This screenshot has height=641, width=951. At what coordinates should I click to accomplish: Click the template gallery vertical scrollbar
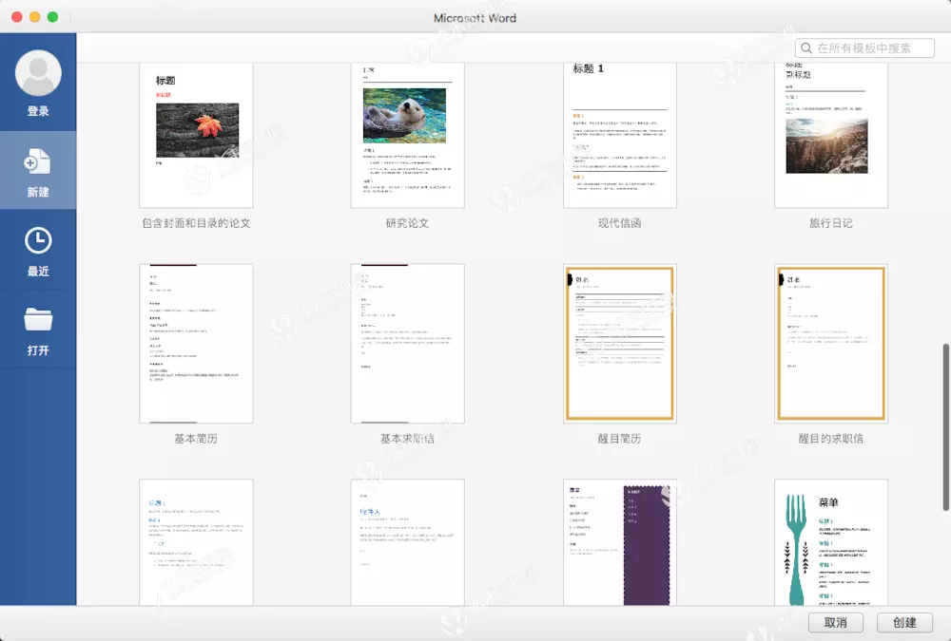(x=945, y=427)
